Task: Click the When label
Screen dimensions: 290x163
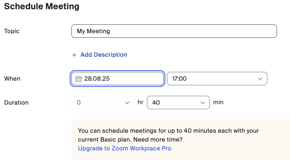Action: [x=13, y=79]
